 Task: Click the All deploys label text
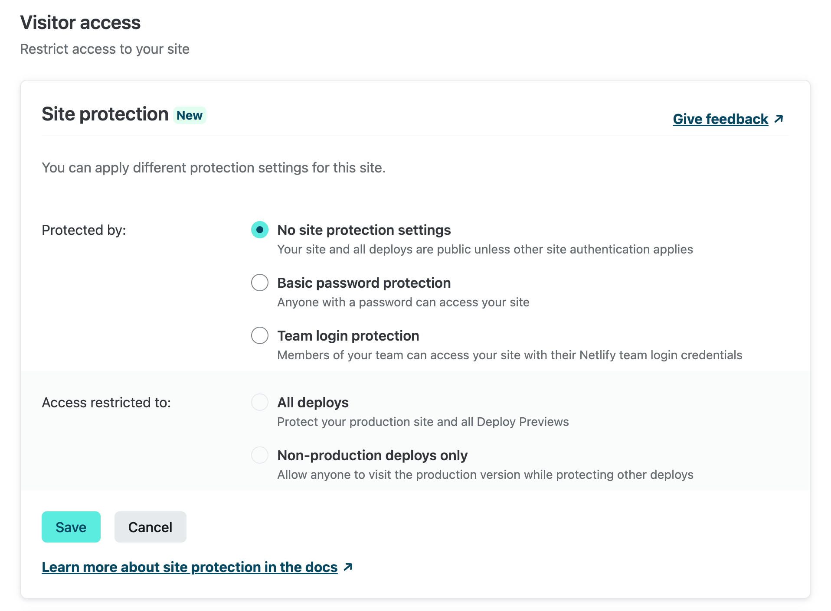313,402
